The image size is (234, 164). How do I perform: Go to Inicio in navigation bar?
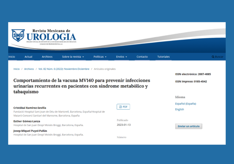tap(12, 57)
